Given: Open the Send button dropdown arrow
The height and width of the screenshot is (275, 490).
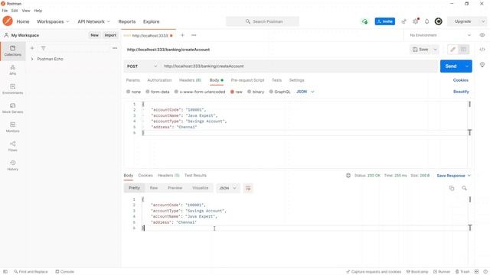Looking at the screenshot, I should click(x=467, y=66).
